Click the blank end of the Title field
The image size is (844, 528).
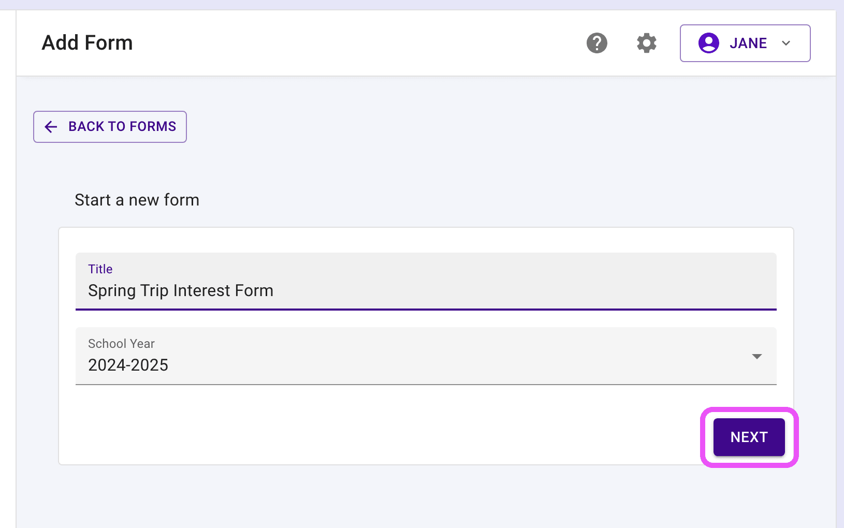[570, 291]
